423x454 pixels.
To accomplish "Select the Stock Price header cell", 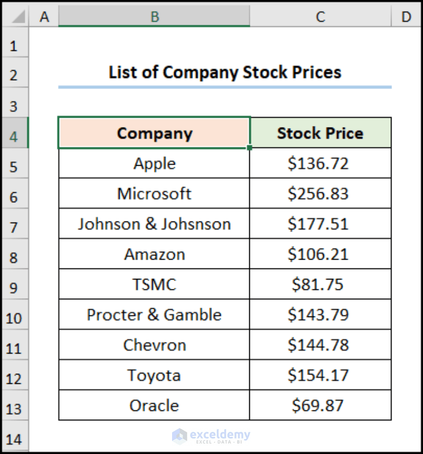I will [x=320, y=133].
